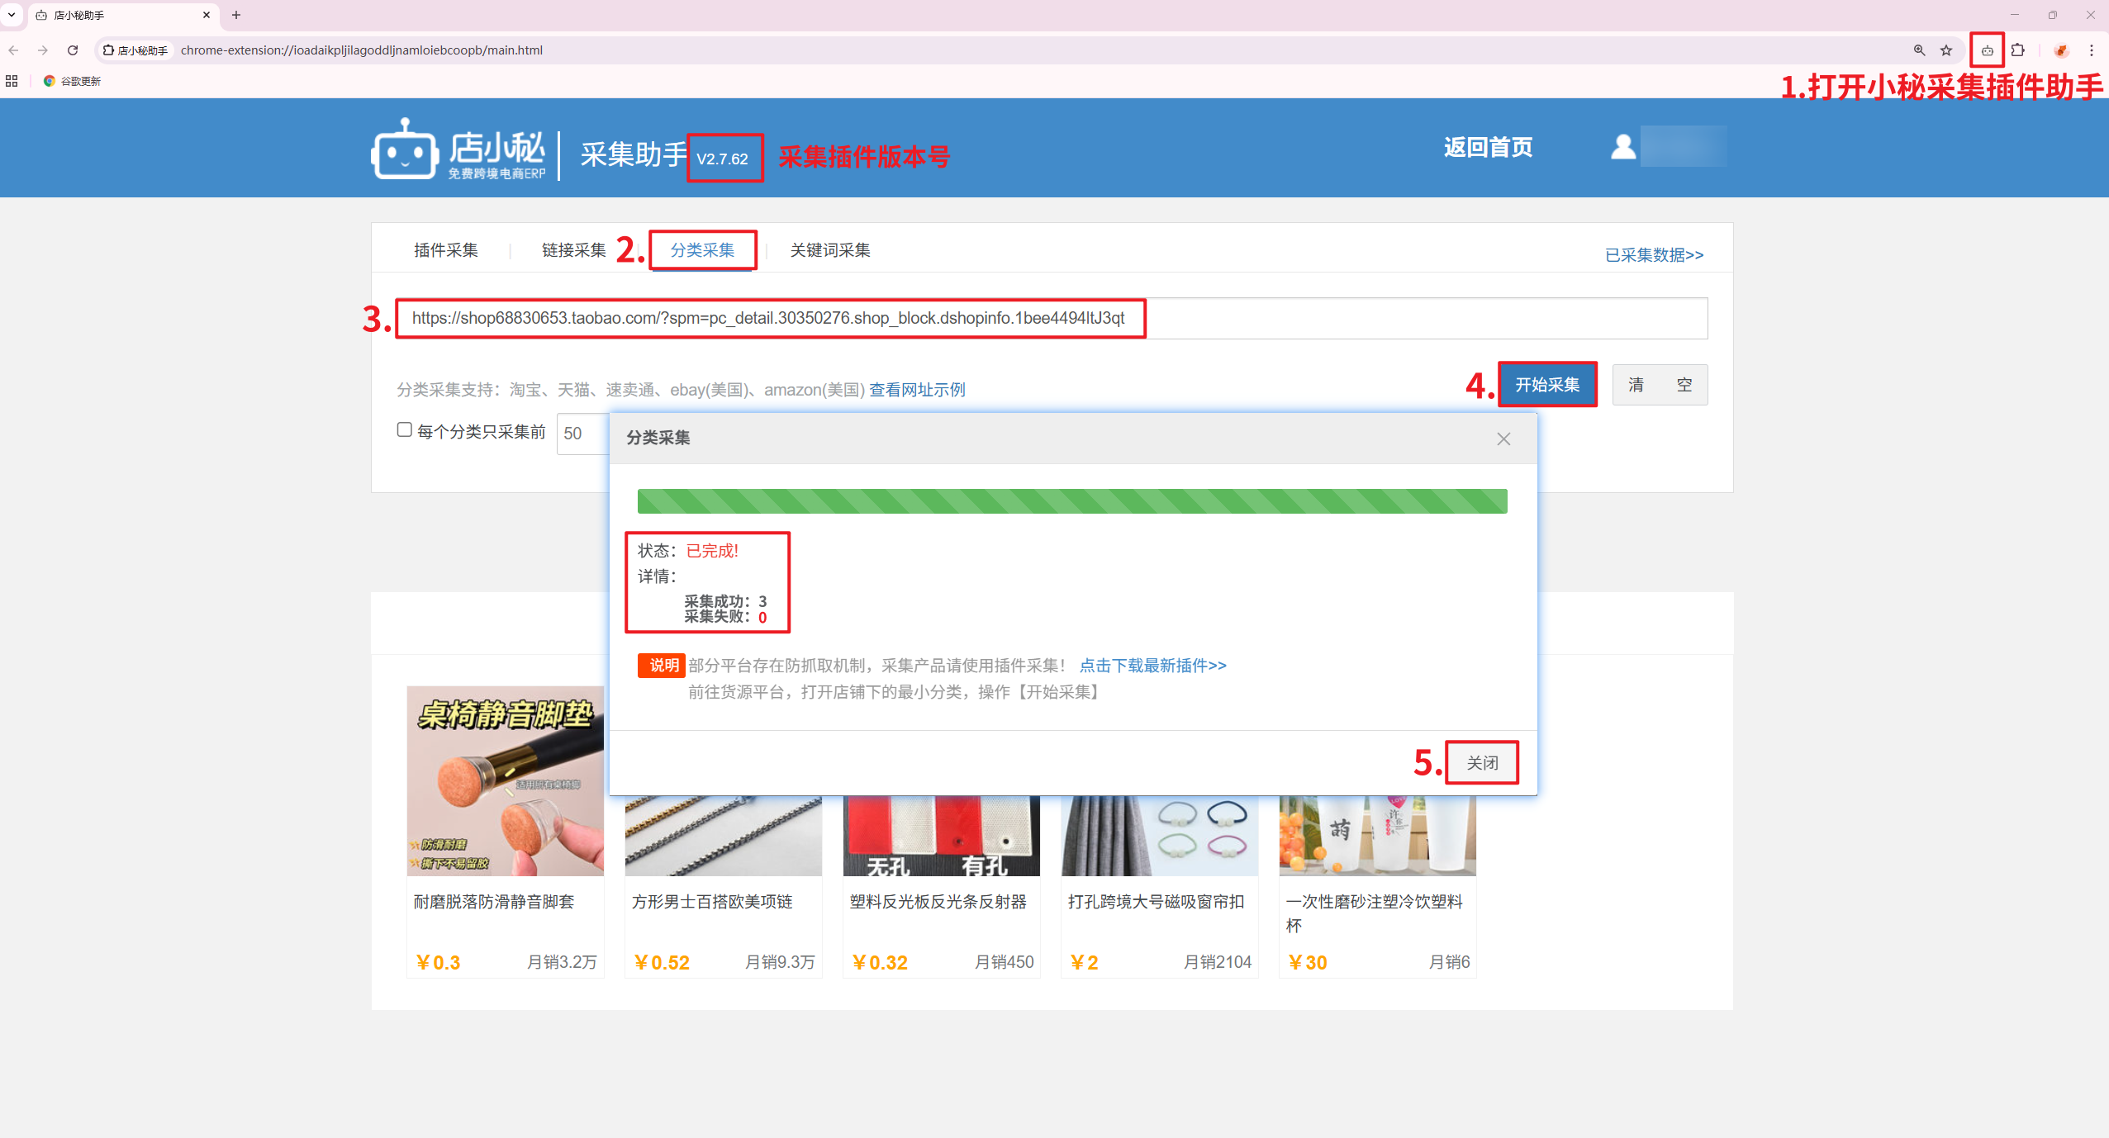Expand the tab search dropdown arrow
This screenshot has height=1138, width=2109.
tap(12, 15)
